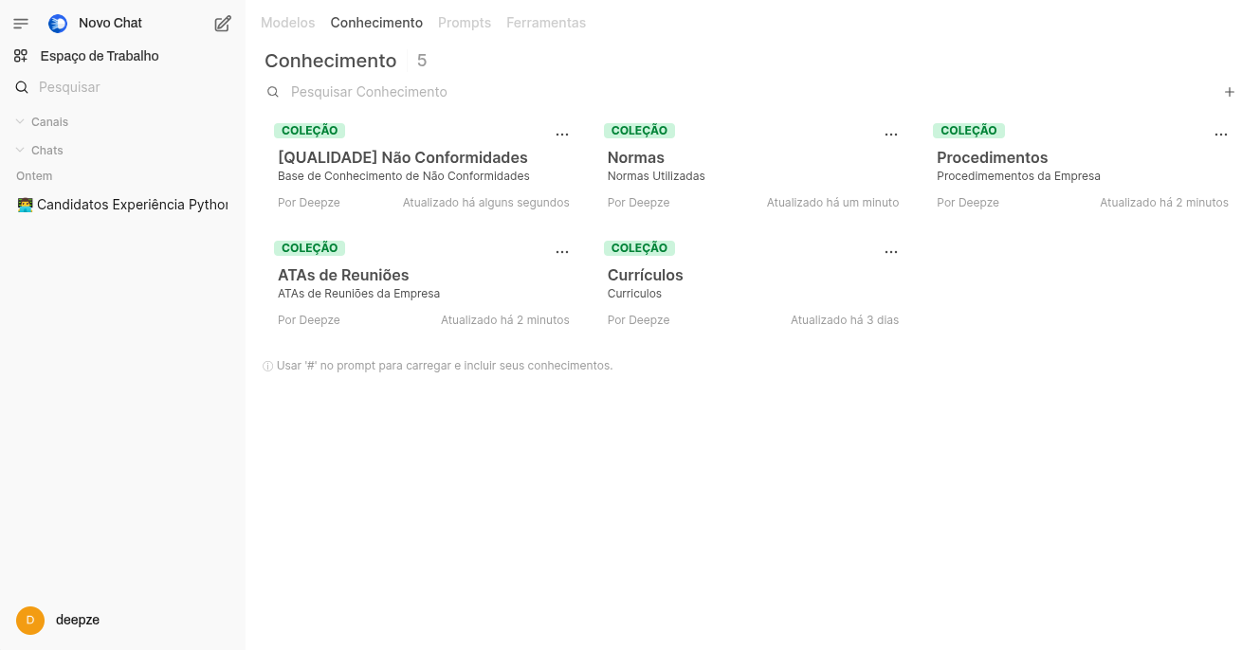Toggle the sidebar hamburger menu icon
Screen dimensions: 1260x650
pyautogui.click(x=21, y=24)
